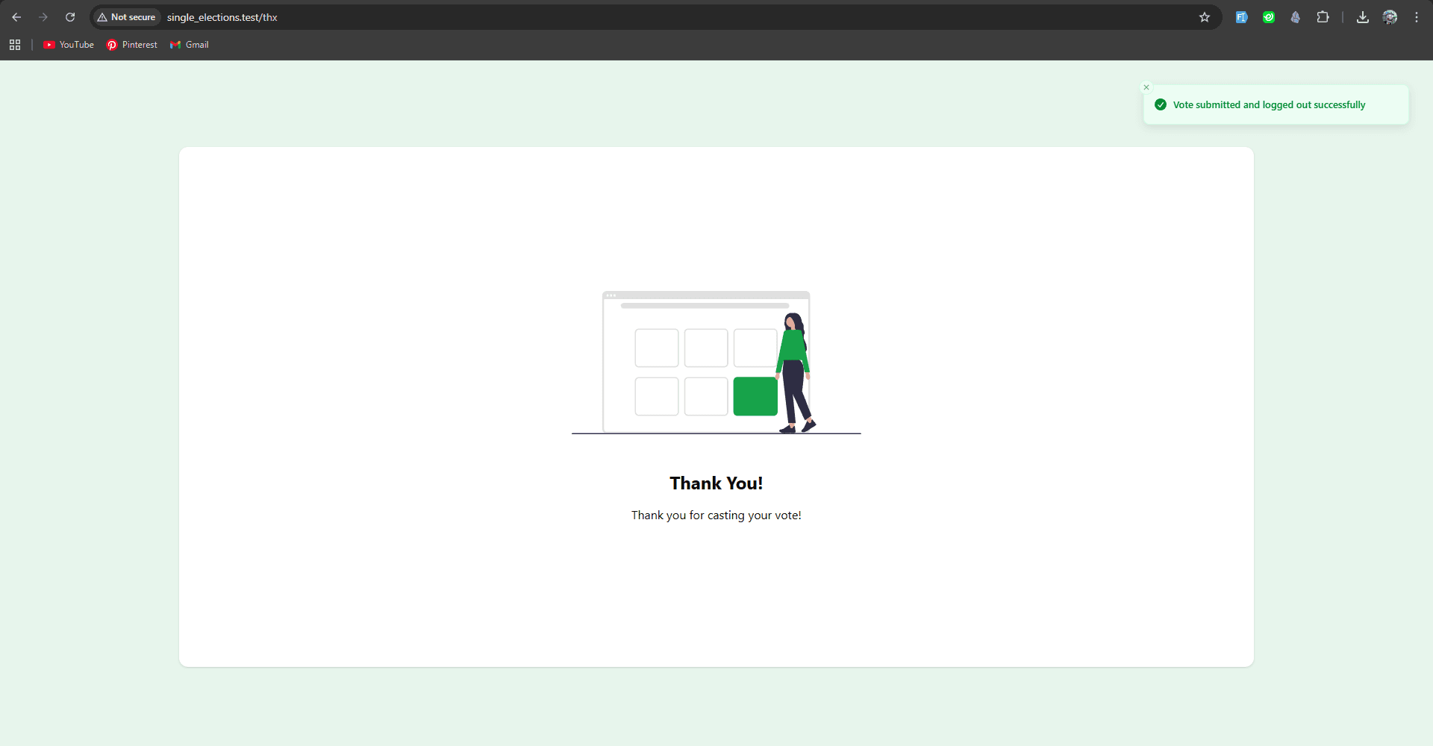This screenshot has height=746, width=1433.
Task: Open the green swirl extension icon
Action: pyautogui.click(x=1269, y=17)
